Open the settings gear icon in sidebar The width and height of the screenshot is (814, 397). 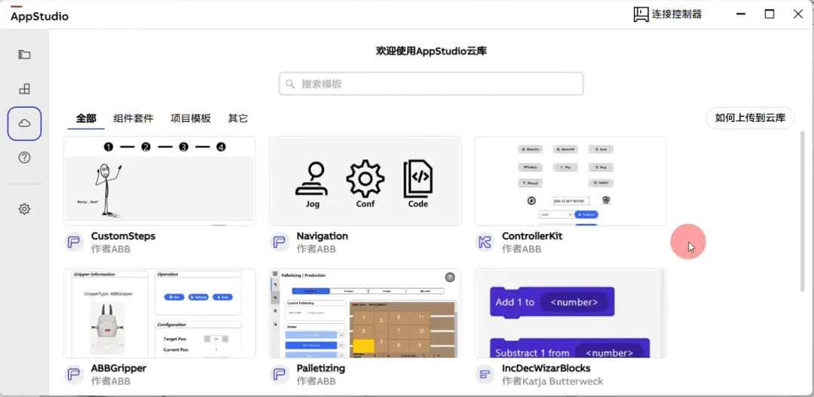[24, 209]
